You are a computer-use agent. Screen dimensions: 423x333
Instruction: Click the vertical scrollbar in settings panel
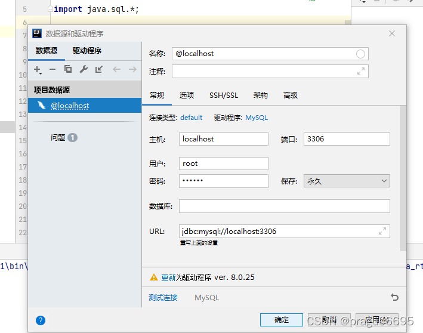coord(403,178)
